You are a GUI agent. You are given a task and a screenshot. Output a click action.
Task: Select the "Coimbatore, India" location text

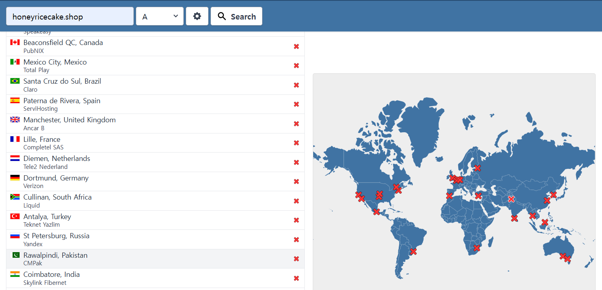click(x=52, y=274)
